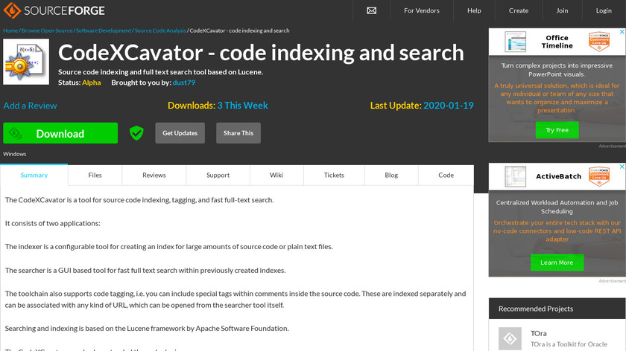Click the Office Timeline ad thumbnail
The height and width of the screenshot is (351, 626).
(515, 42)
